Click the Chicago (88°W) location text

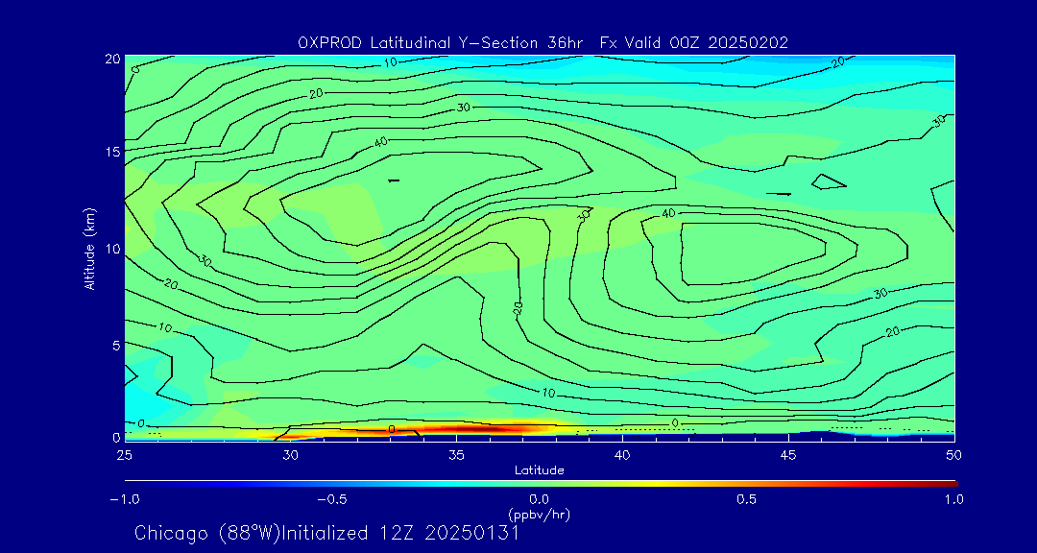click(x=208, y=533)
